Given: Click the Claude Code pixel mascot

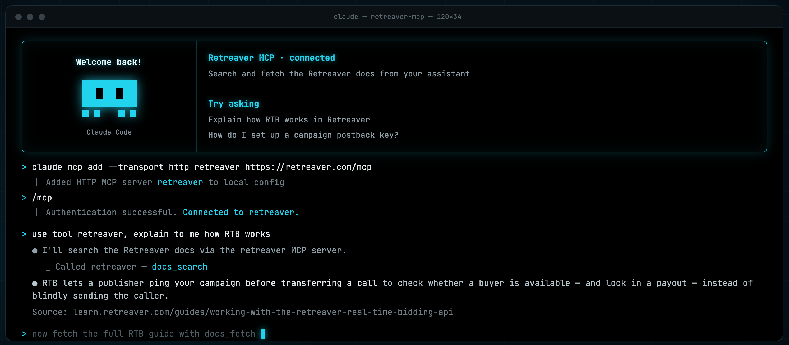Looking at the screenshot, I should [x=109, y=98].
